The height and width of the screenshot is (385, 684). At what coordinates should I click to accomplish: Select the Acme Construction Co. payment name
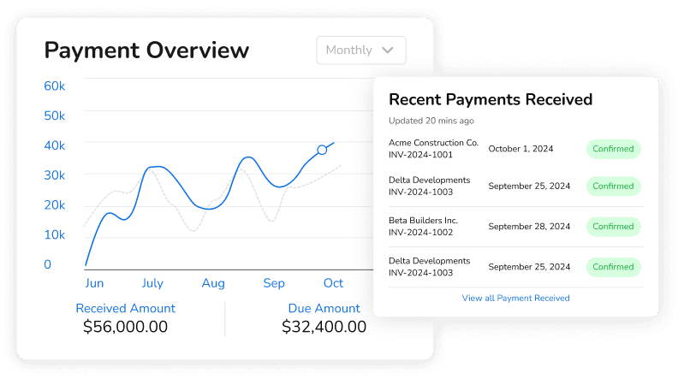point(433,142)
